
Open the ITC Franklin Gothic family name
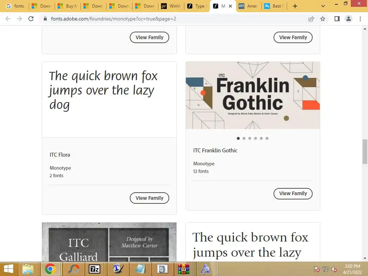[x=215, y=151]
